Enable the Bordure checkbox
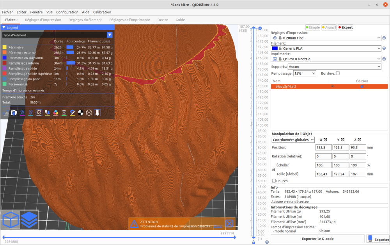 click(x=338, y=73)
